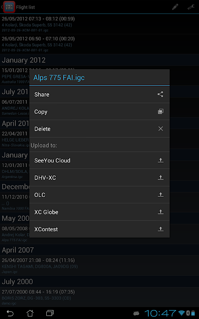Tap upload arrow for XC Globe
This screenshot has height=319, width=199.
pos(160,212)
